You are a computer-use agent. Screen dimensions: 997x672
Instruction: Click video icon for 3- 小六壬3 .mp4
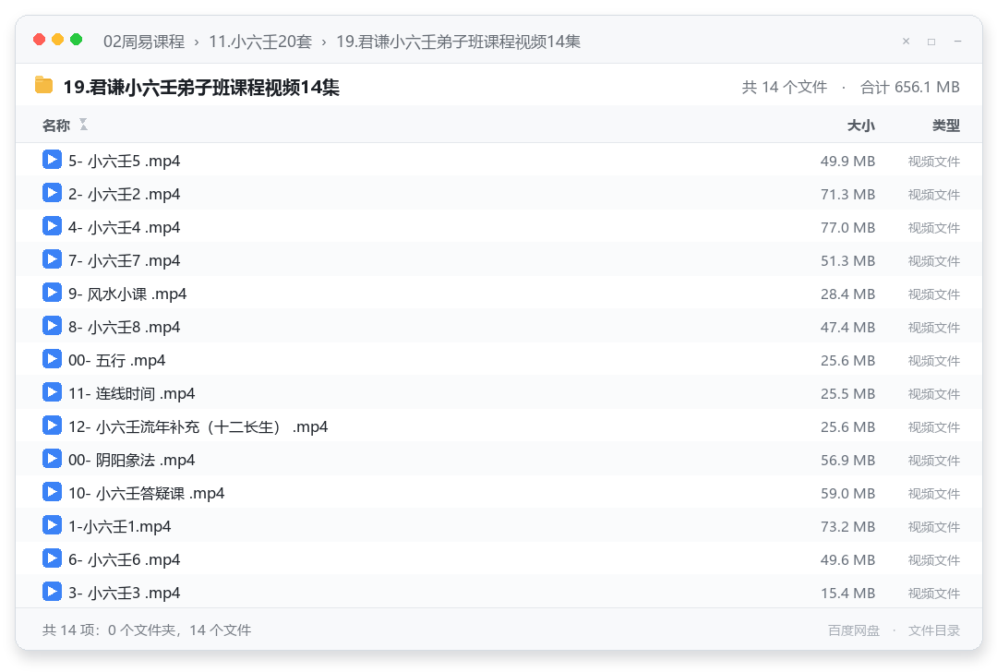coord(52,592)
